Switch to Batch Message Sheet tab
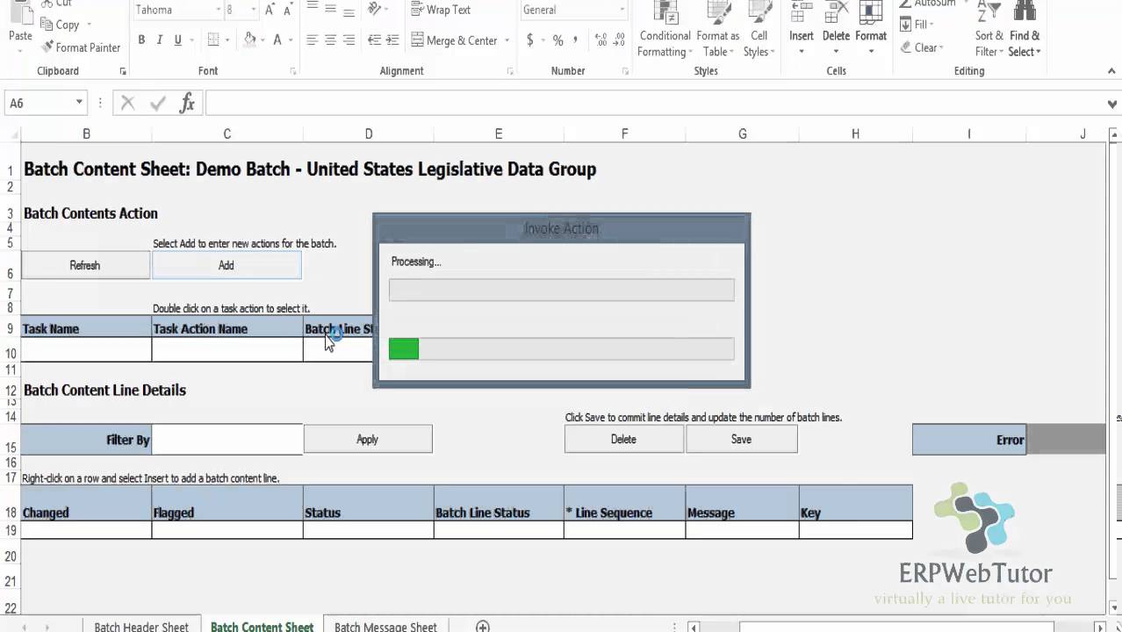1122x632 pixels. (x=385, y=627)
